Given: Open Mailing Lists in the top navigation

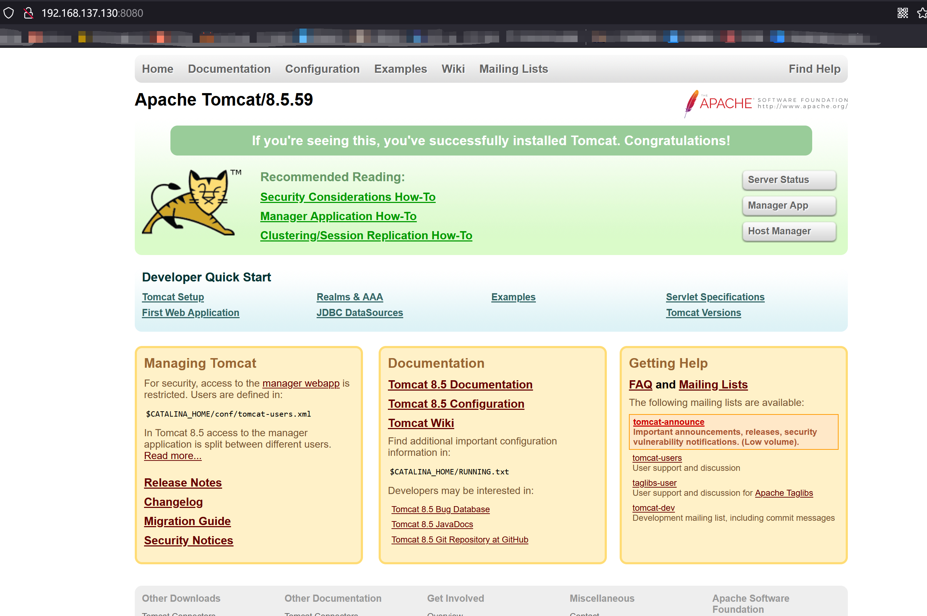Looking at the screenshot, I should (x=513, y=69).
